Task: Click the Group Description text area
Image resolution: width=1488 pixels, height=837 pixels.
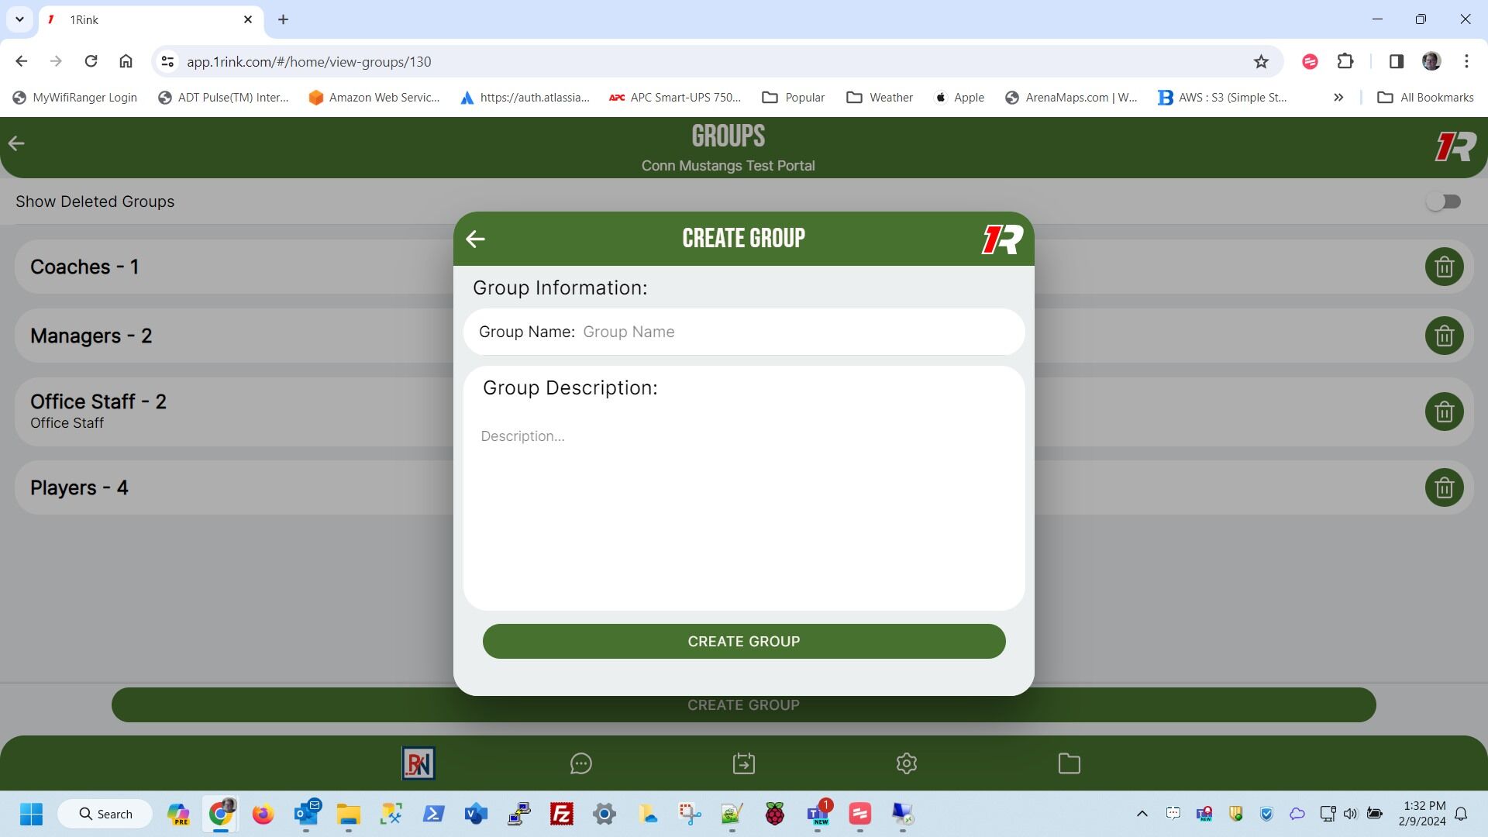Action: pos(743,504)
